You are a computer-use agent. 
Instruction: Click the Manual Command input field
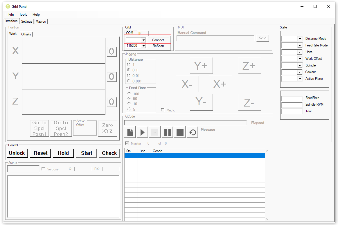click(215, 38)
